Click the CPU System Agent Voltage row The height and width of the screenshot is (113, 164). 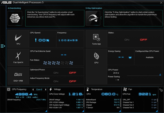pyautogui.click(x=66, y=105)
